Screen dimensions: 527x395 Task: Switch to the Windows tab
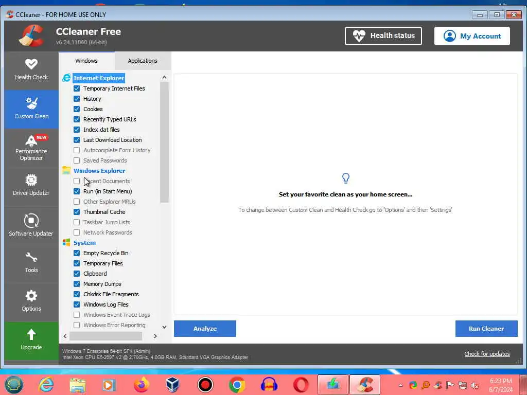click(x=86, y=61)
